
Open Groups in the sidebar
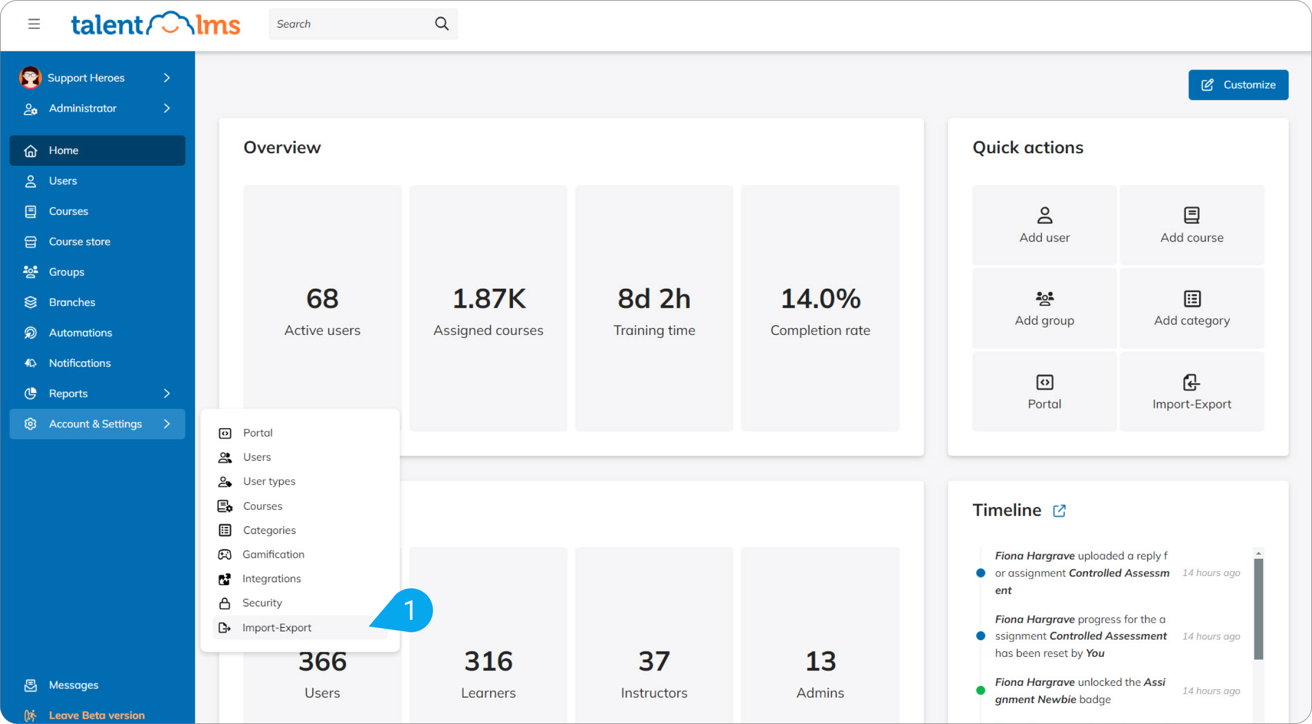click(97, 272)
